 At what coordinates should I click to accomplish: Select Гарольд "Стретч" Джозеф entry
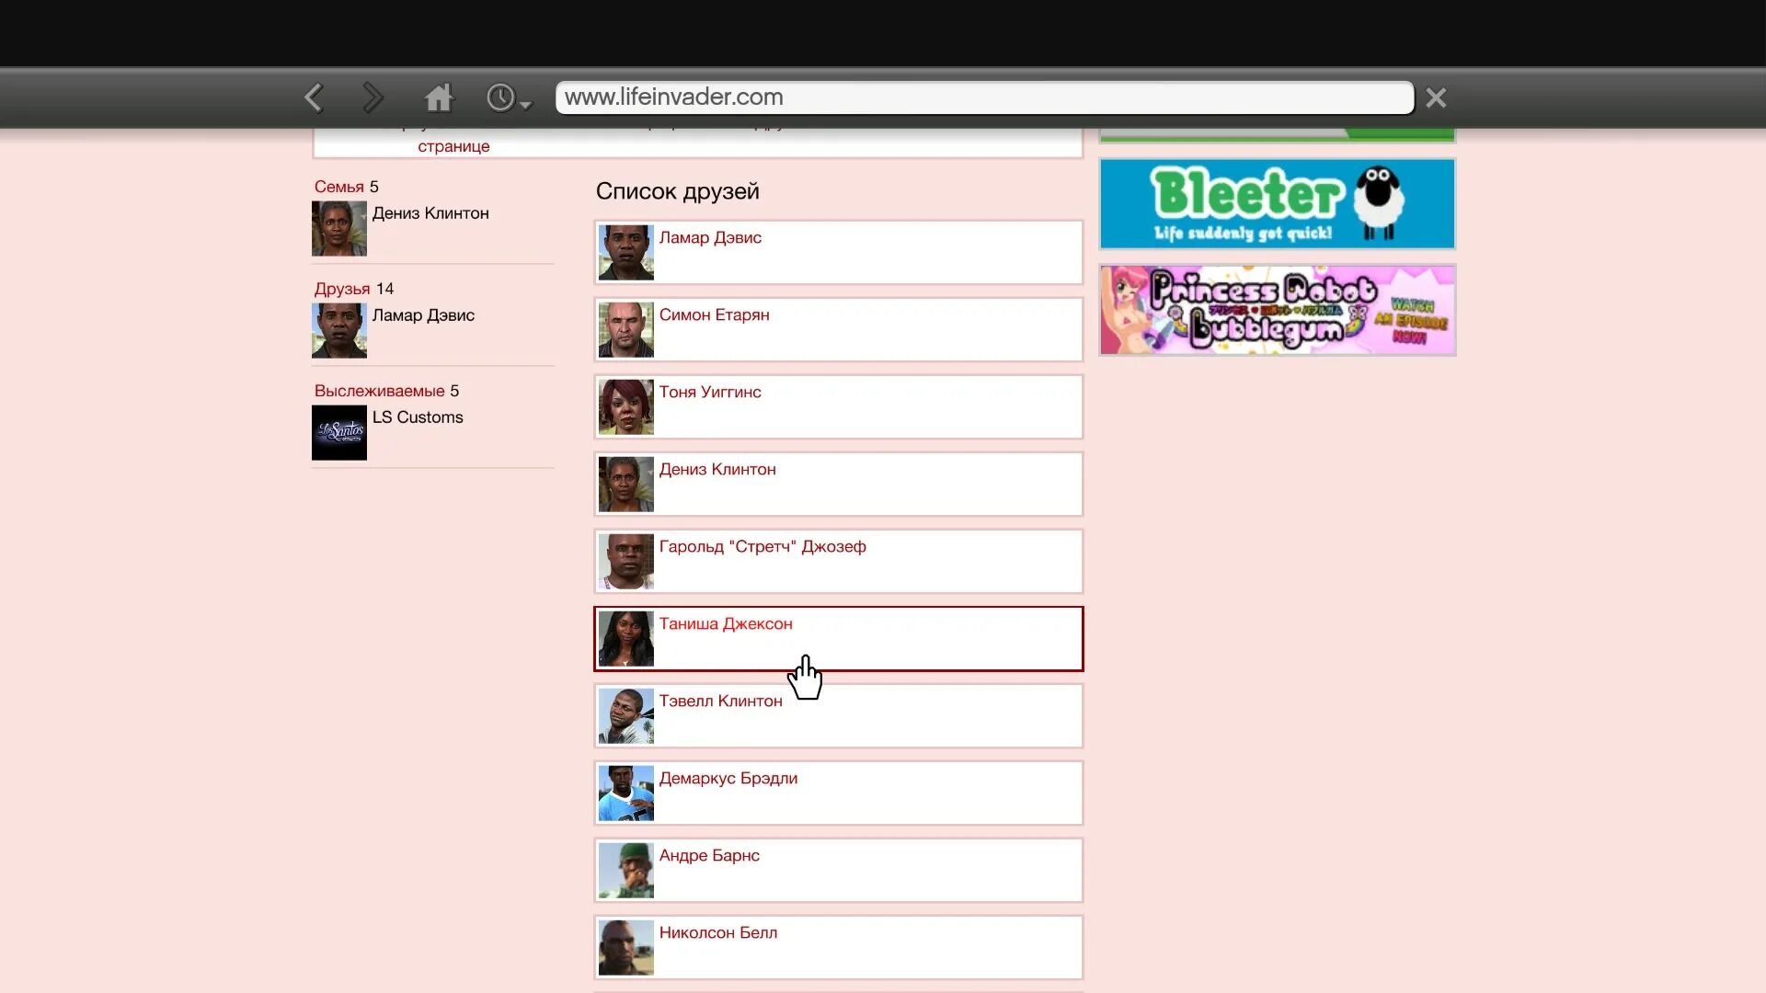click(762, 547)
